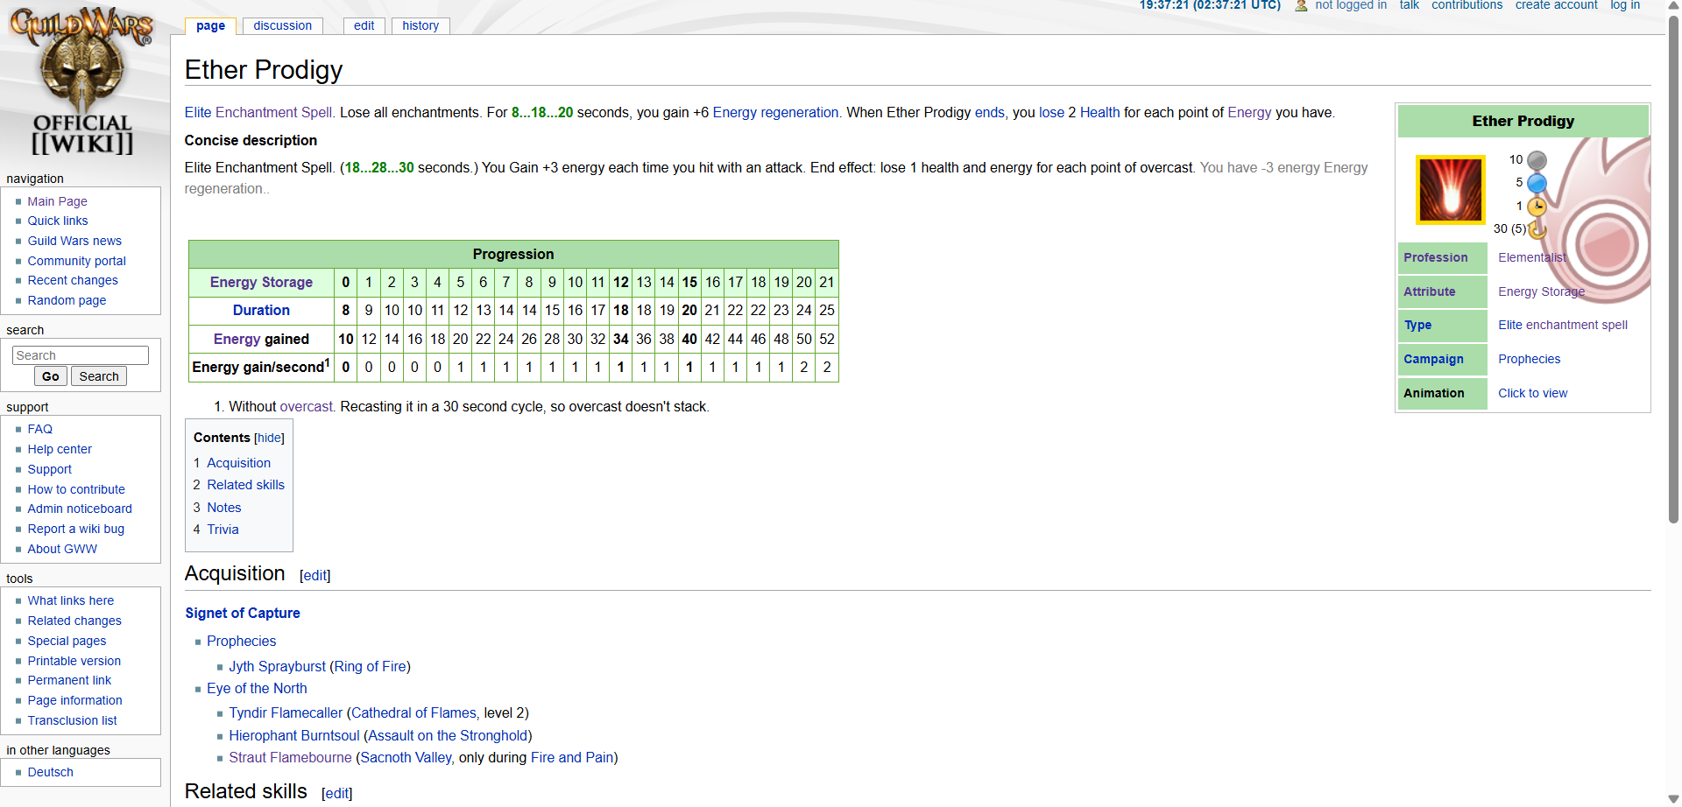This screenshot has height=807, width=1682.
Task: Open Permanent link
Action: 69,680
